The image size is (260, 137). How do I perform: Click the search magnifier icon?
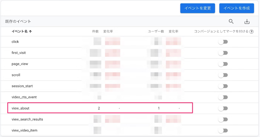(231, 22)
